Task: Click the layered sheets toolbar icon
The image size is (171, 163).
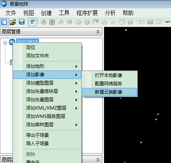Action: (131, 22)
